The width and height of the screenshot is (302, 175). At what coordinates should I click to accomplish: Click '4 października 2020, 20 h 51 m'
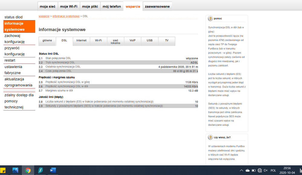(x=178, y=67)
